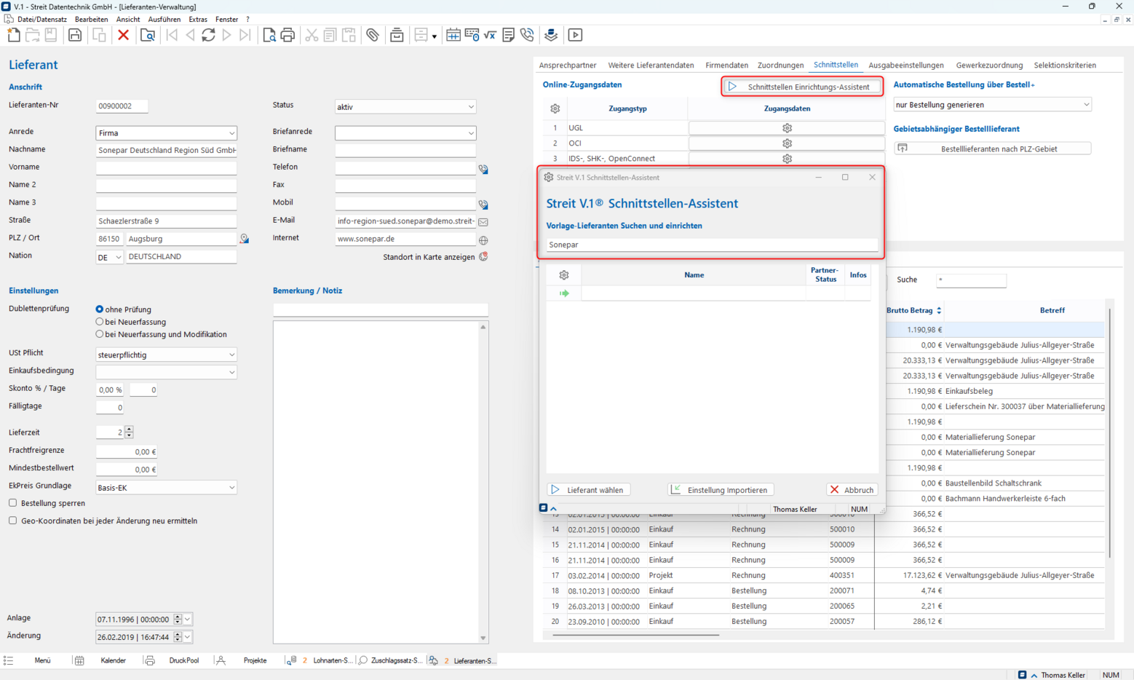Open the calendar toolbar icon

pyautogui.click(x=453, y=35)
